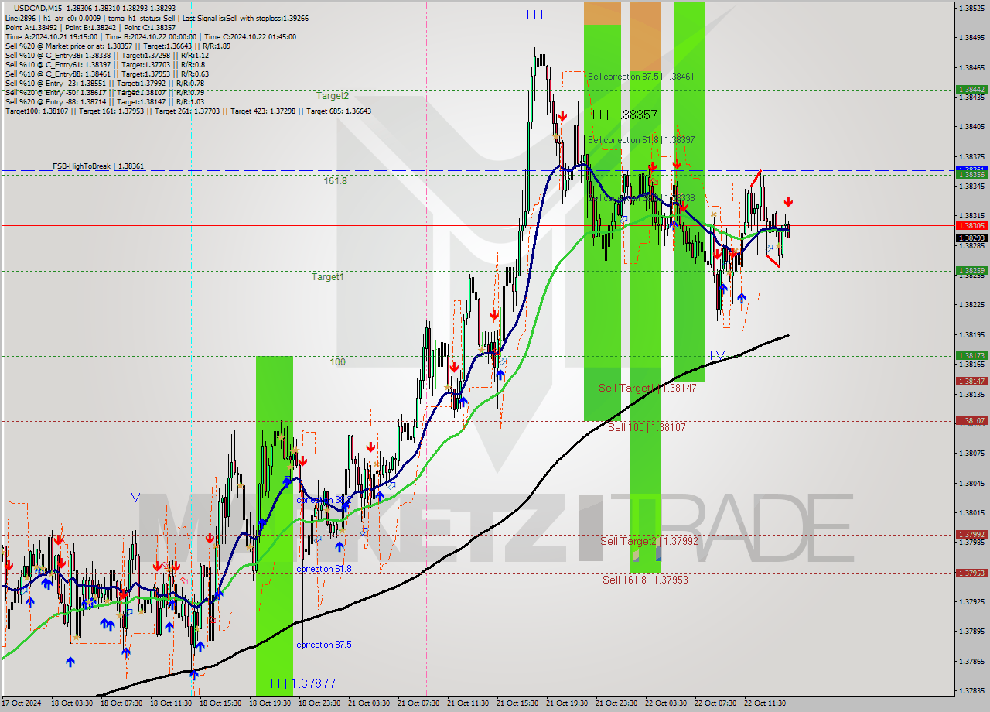990x712 pixels.
Task: Click the '21 Oct 03:30' time axis label
Action: (x=368, y=703)
